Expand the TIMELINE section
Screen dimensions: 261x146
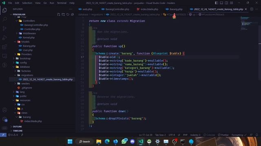[18, 131]
